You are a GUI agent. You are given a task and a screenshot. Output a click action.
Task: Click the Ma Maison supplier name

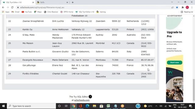tap(28, 43)
